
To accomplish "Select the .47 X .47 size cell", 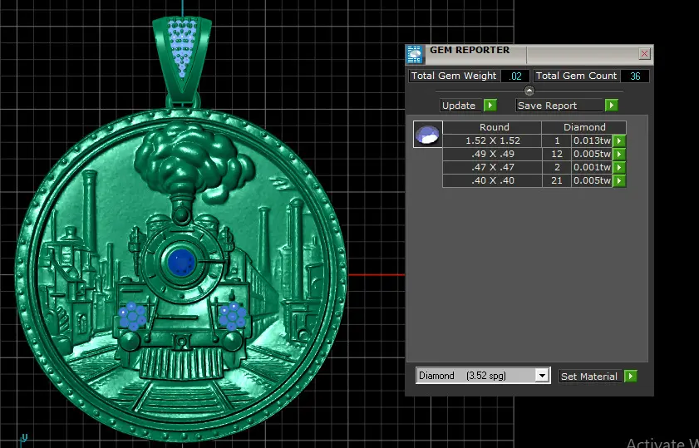I will pyautogui.click(x=492, y=168).
